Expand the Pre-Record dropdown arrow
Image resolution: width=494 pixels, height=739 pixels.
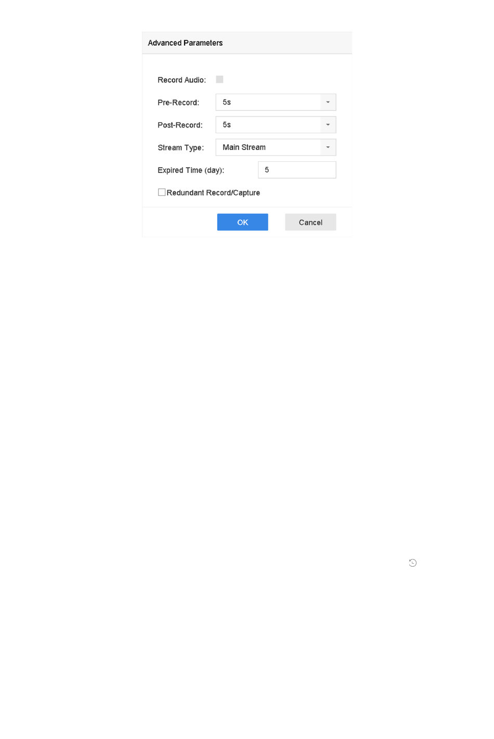[x=328, y=102]
